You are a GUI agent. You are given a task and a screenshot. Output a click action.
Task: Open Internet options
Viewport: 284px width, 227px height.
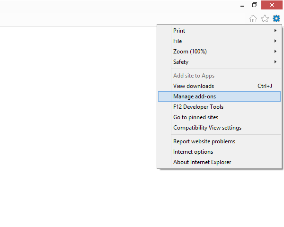point(193,152)
